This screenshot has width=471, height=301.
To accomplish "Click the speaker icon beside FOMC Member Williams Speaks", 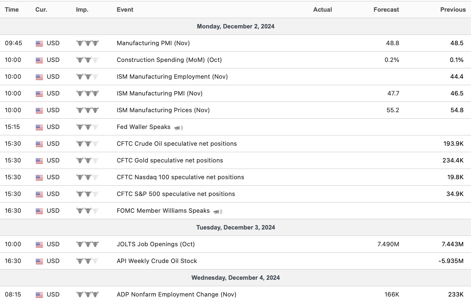I will tap(218, 212).
